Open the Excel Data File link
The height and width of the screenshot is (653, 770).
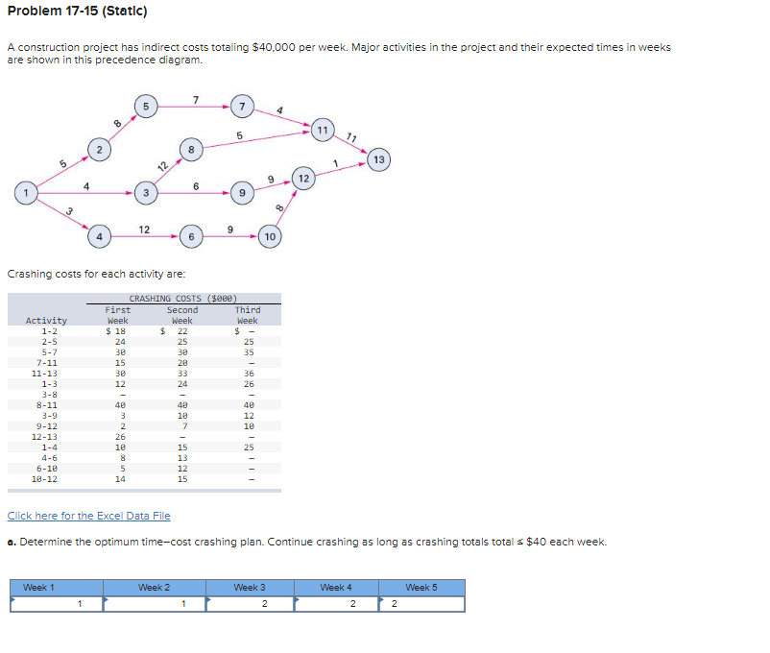click(89, 516)
